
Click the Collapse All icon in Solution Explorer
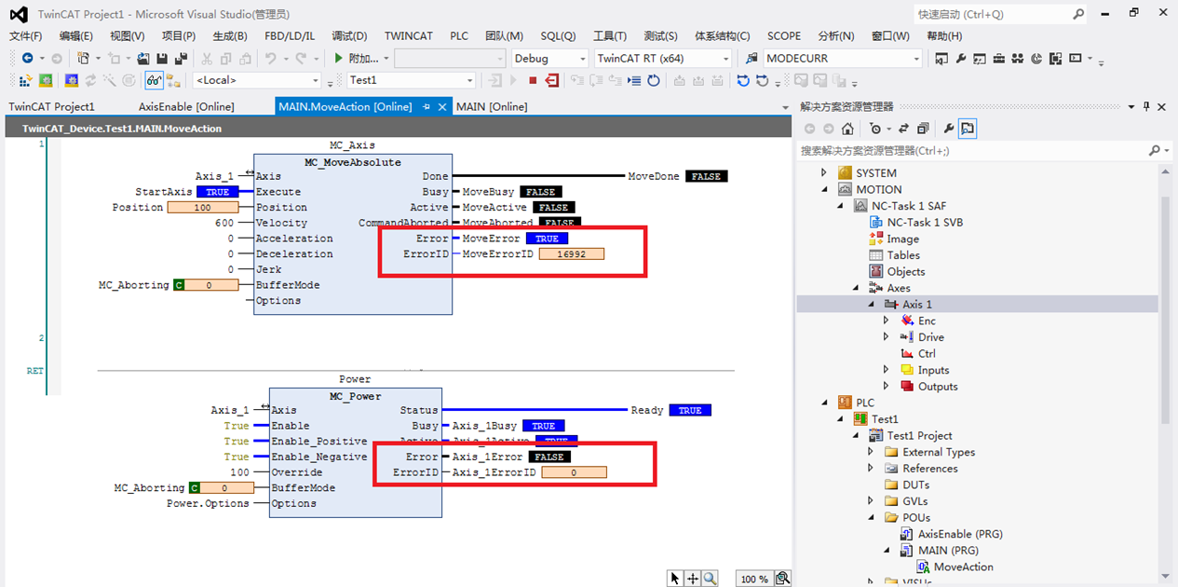923,129
